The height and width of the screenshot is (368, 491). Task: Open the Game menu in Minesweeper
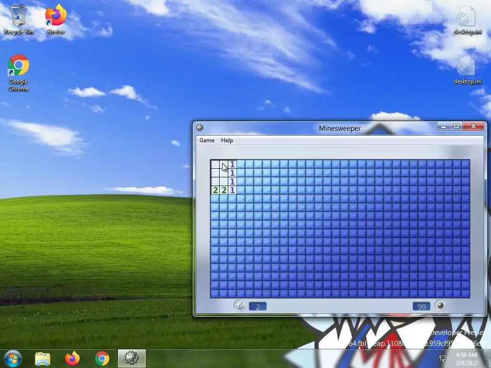click(x=207, y=140)
